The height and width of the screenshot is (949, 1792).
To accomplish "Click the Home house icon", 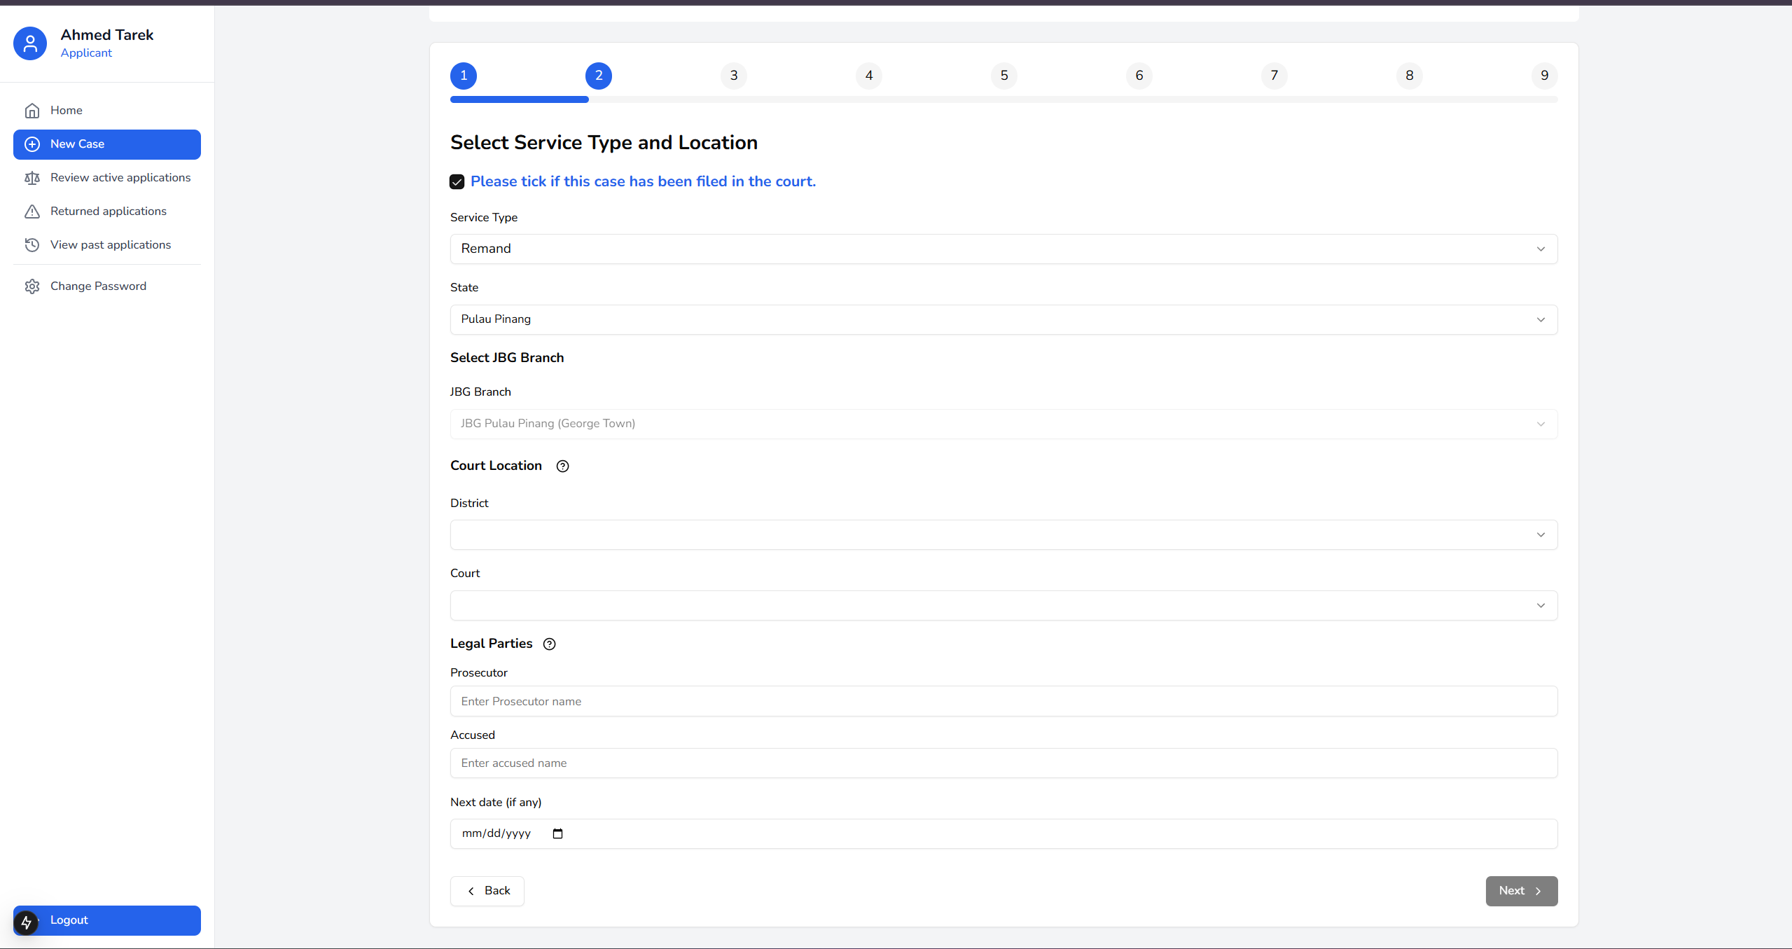I will coord(32,111).
